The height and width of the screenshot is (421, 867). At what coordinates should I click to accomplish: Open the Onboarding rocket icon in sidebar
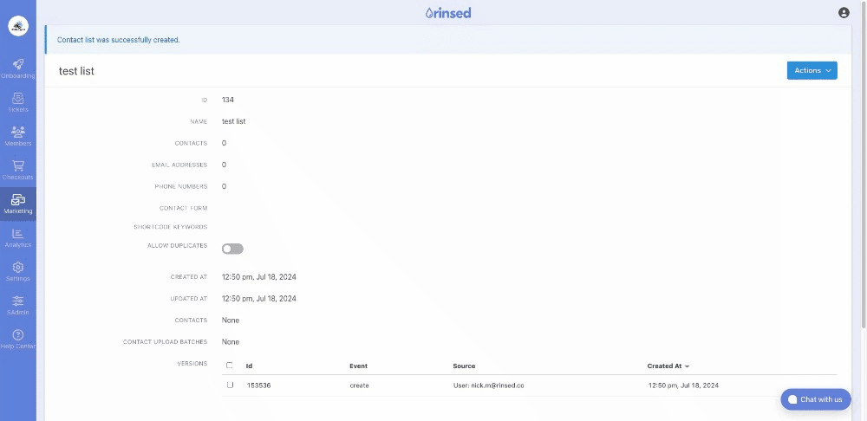17,65
